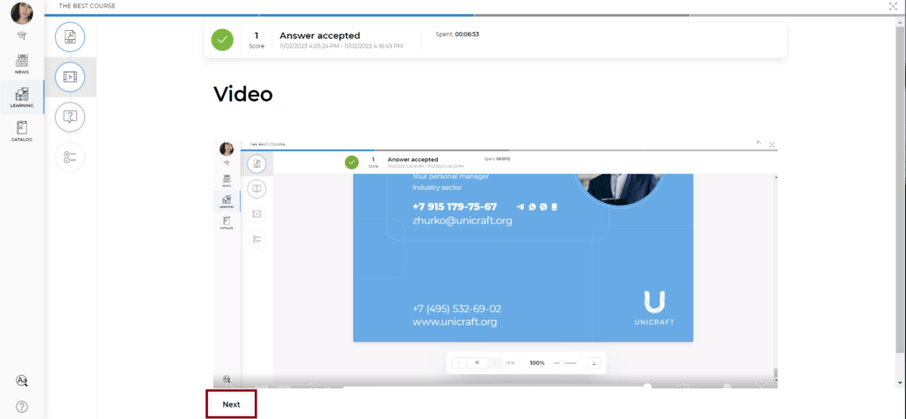Click "+7 (495) 532-69-02" in the video
This screenshot has width=906, height=419.
pyautogui.click(x=457, y=309)
